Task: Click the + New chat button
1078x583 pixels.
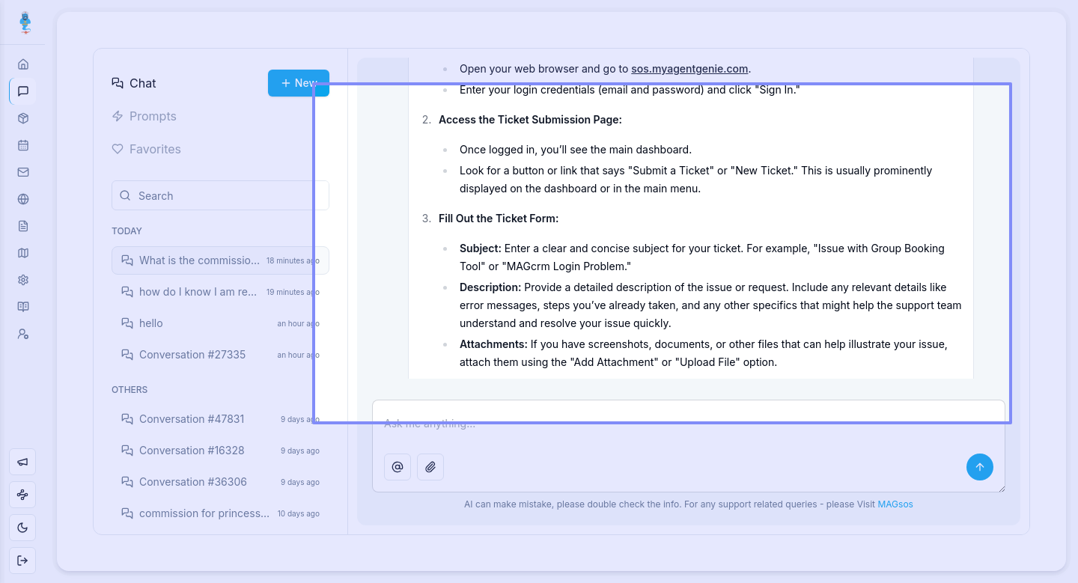Action: click(298, 83)
